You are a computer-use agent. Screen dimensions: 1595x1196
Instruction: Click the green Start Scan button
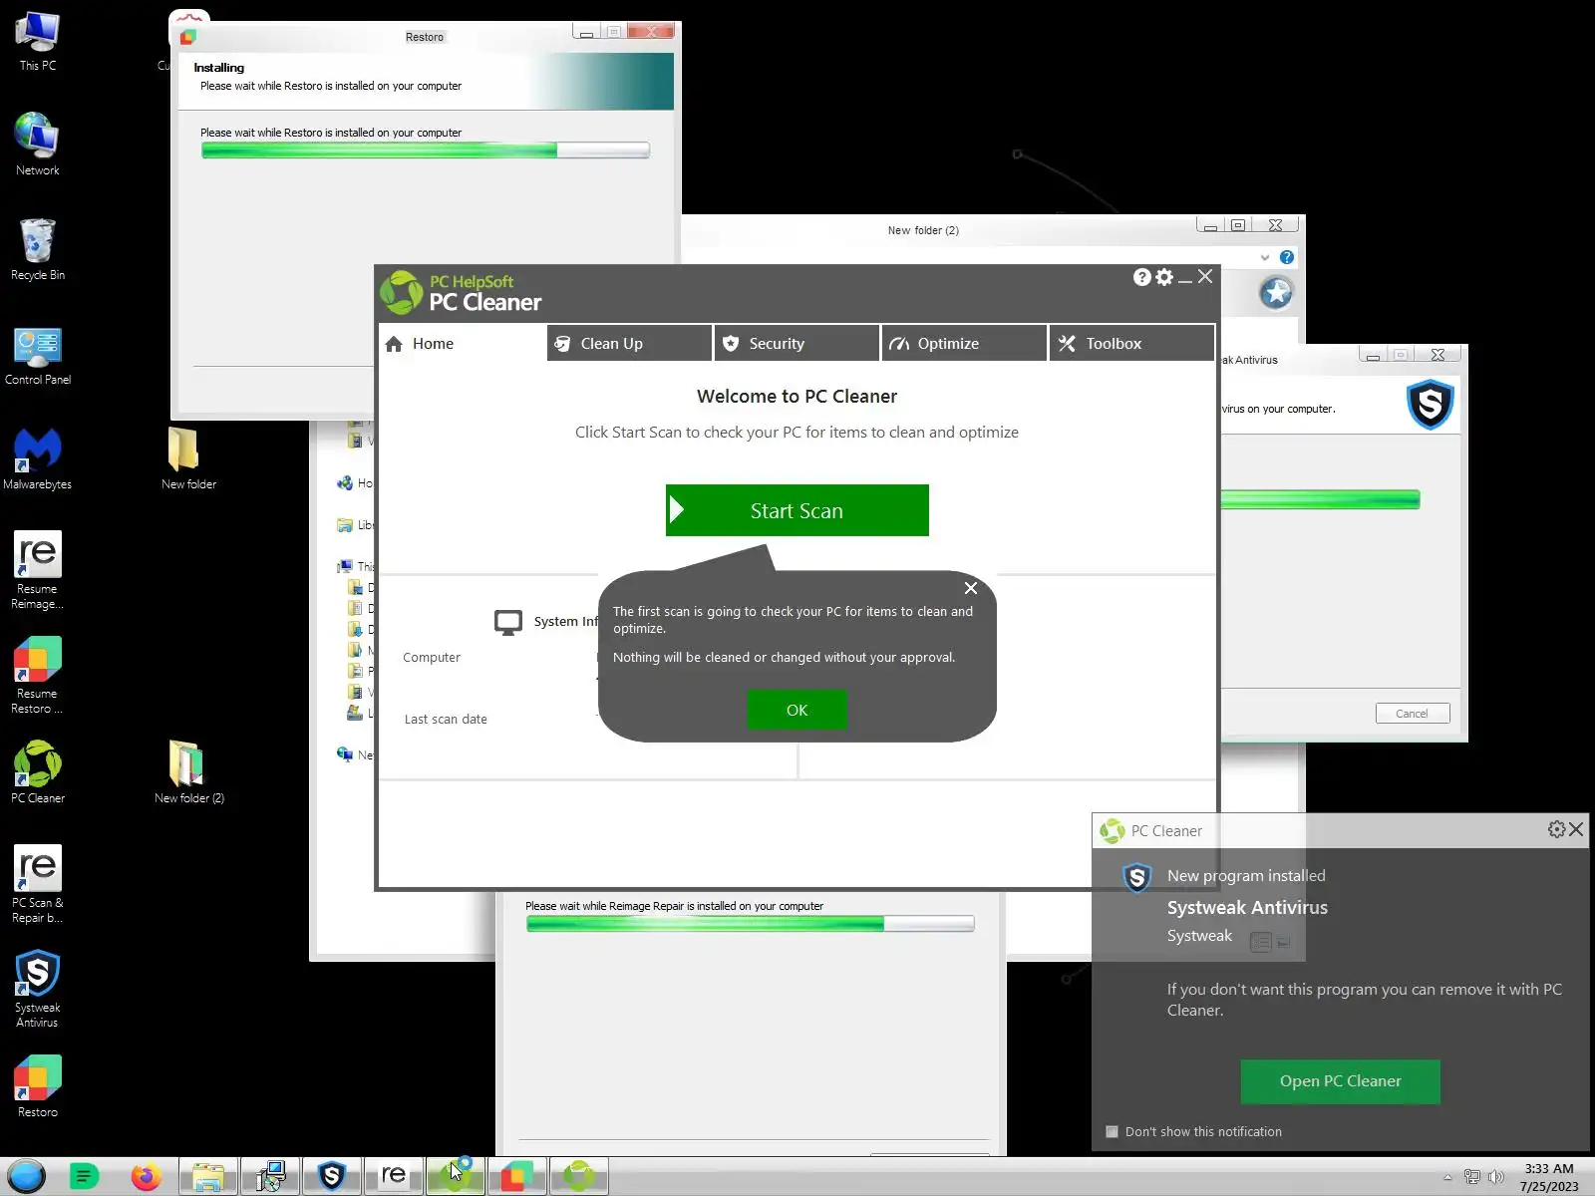click(x=797, y=510)
